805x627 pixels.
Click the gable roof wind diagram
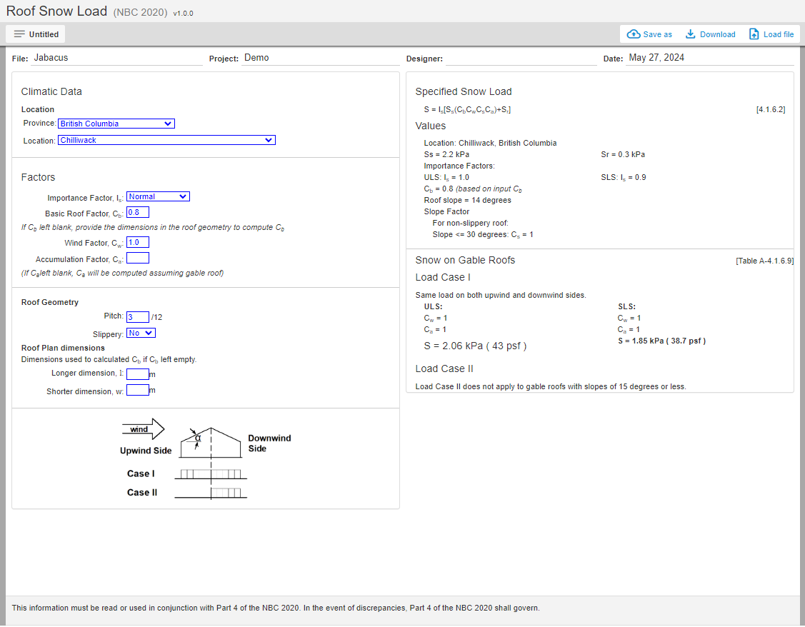pyautogui.click(x=206, y=458)
